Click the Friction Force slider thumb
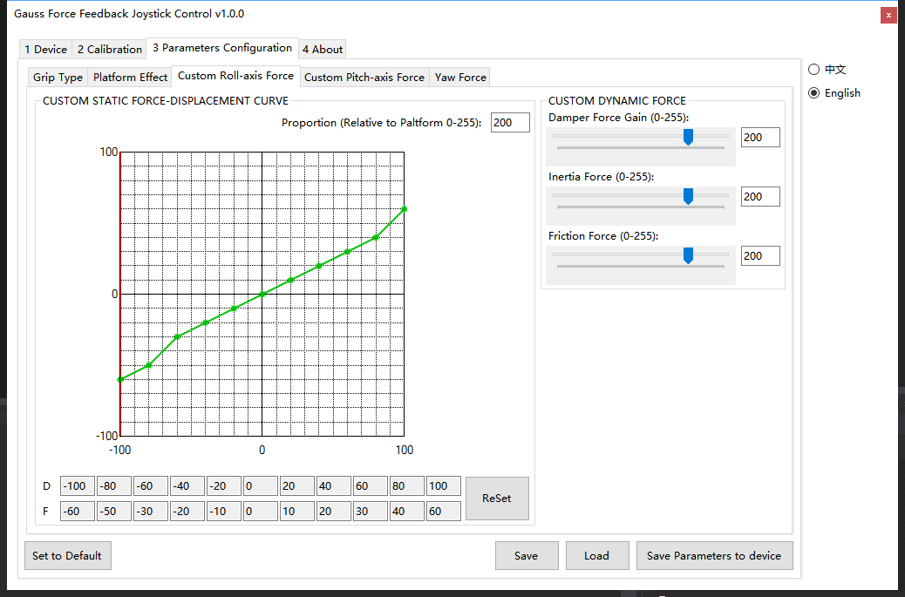This screenshot has width=905, height=597. coord(688,255)
